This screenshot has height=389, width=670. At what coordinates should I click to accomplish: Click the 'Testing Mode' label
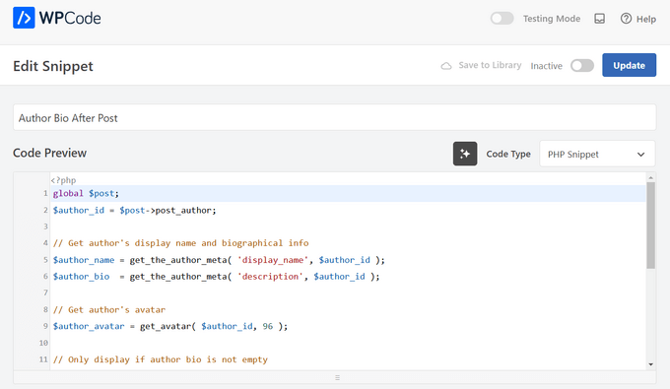click(552, 19)
